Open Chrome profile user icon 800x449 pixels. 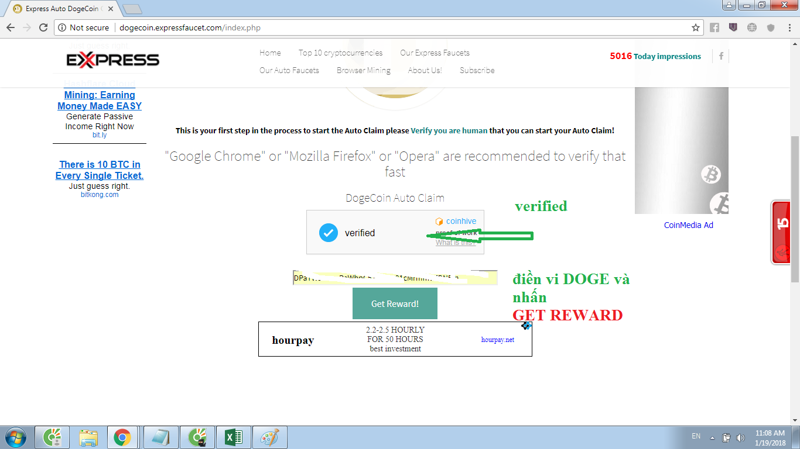pos(729,5)
